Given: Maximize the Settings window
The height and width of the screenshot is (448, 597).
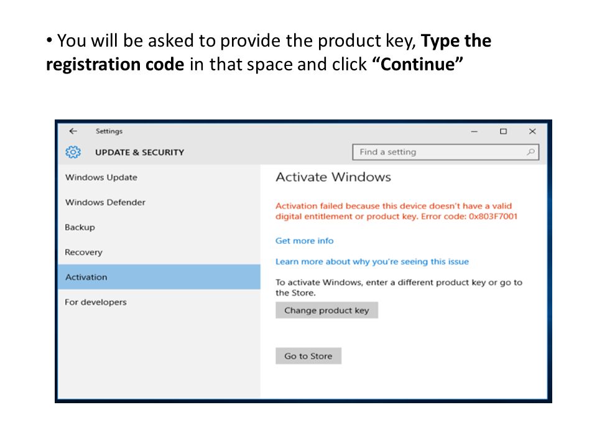Looking at the screenshot, I should (503, 131).
